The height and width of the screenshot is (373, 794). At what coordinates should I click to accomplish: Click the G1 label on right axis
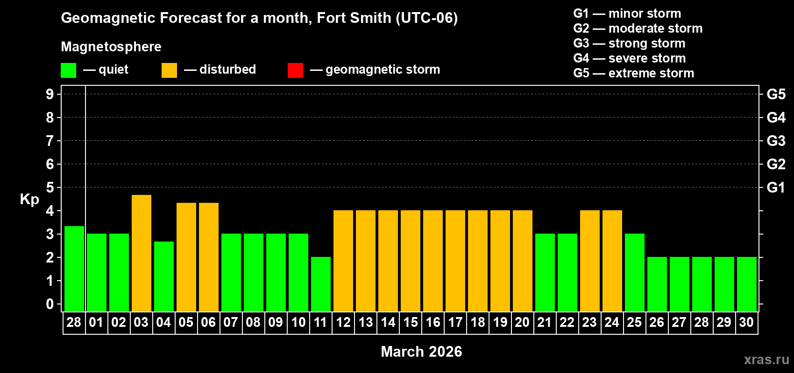(776, 187)
